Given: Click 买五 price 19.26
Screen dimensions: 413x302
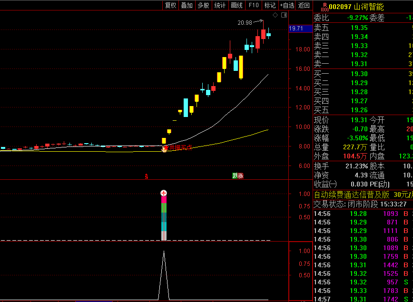Looking at the screenshot, I should coord(359,110).
